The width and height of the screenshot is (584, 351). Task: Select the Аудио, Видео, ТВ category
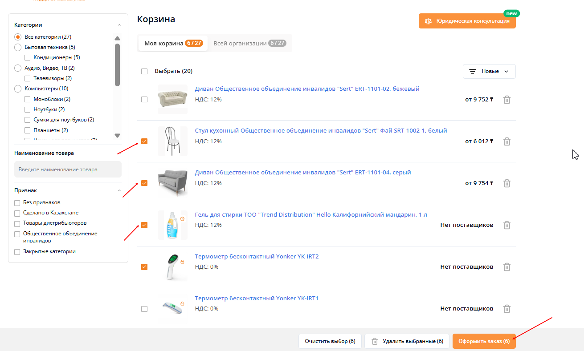tap(18, 68)
